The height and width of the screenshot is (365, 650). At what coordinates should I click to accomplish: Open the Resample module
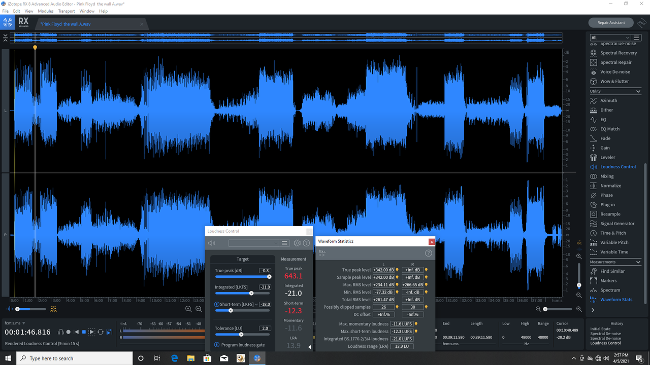pyautogui.click(x=604, y=214)
